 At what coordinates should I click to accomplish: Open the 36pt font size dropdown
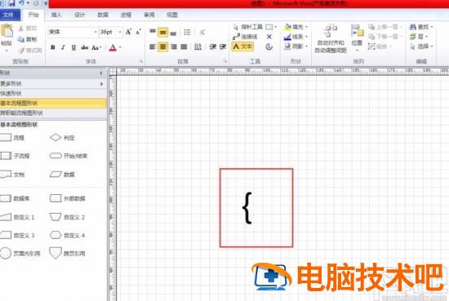[120, 32]
